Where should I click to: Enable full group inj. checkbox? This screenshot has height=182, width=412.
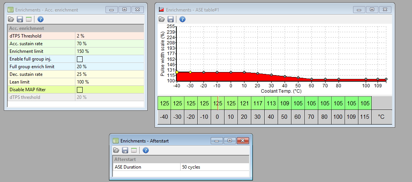point(80,59)
